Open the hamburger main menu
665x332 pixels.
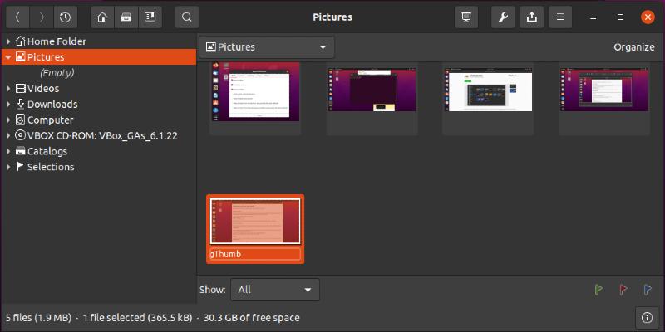click(x=560, y=17)
